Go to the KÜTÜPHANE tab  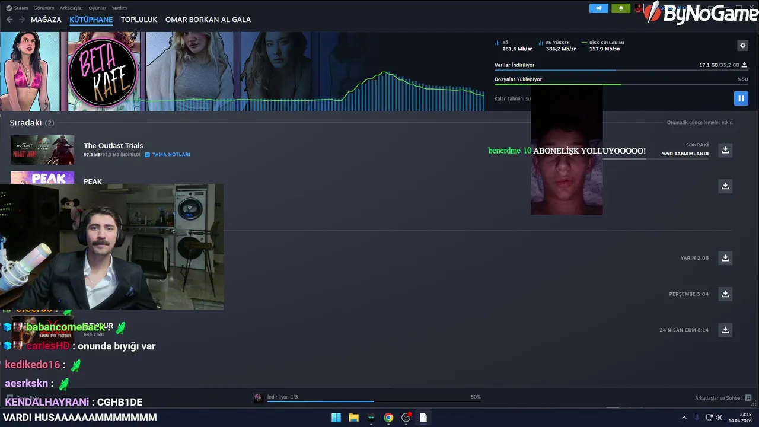(x=91, y=20)
